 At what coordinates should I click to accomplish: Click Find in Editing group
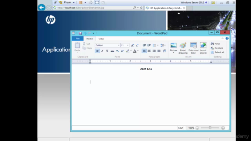(215, 43)
